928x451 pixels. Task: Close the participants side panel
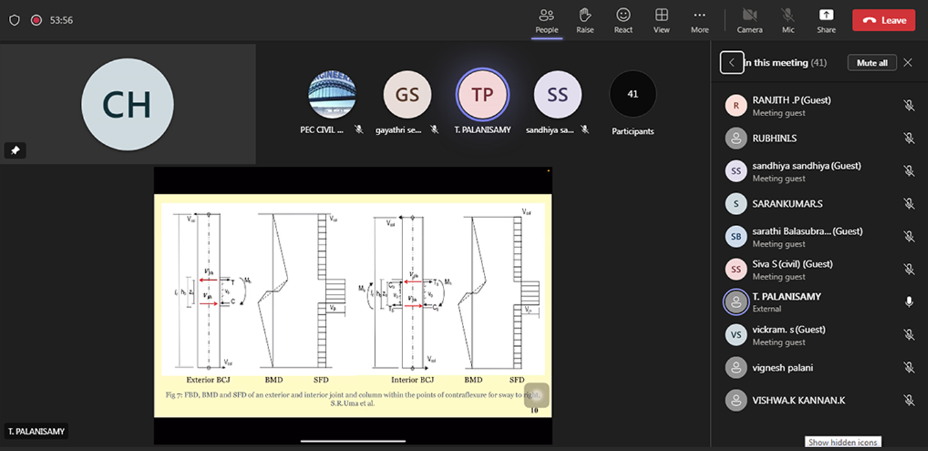(907, 63)
